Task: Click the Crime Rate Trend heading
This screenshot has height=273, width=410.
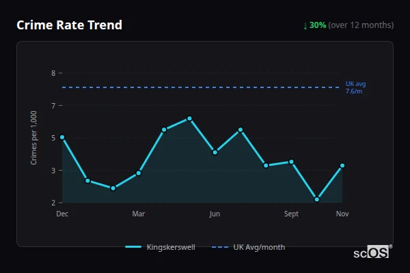Action: (x=69, y=25)
